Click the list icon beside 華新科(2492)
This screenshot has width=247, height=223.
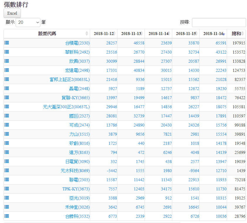coord(7,52)
